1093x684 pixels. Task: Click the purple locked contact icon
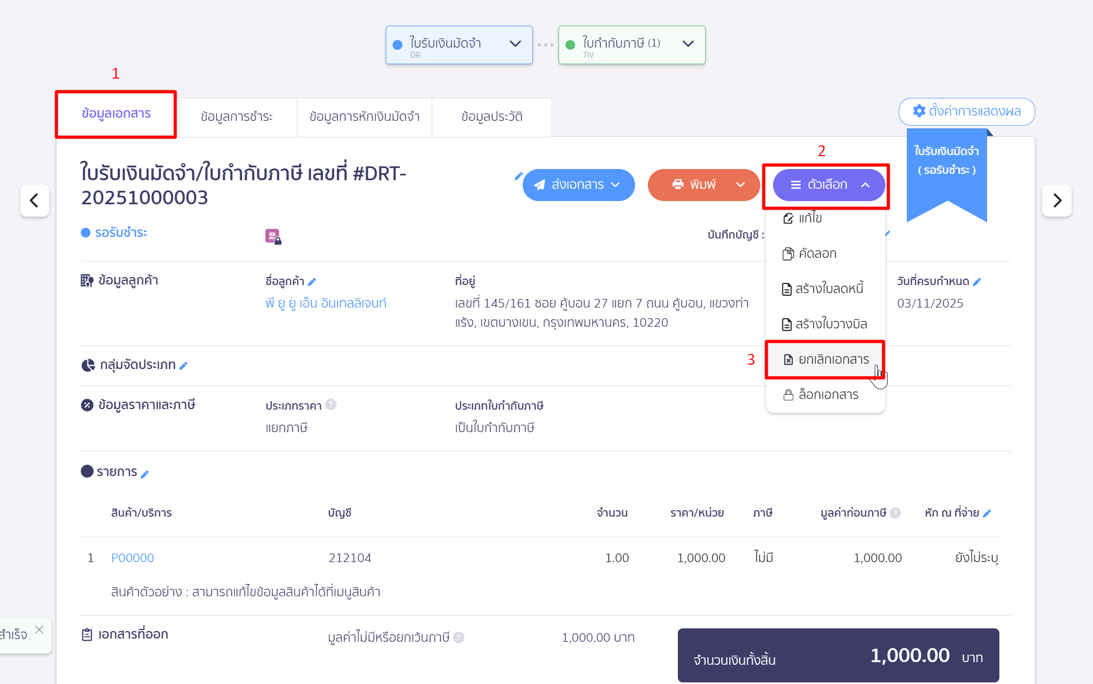(x=273, y=236)
